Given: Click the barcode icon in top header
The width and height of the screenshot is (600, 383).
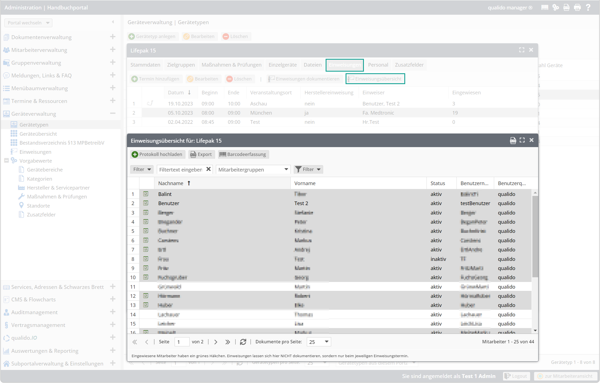Looking at the screenshot, I should [545, 7].
